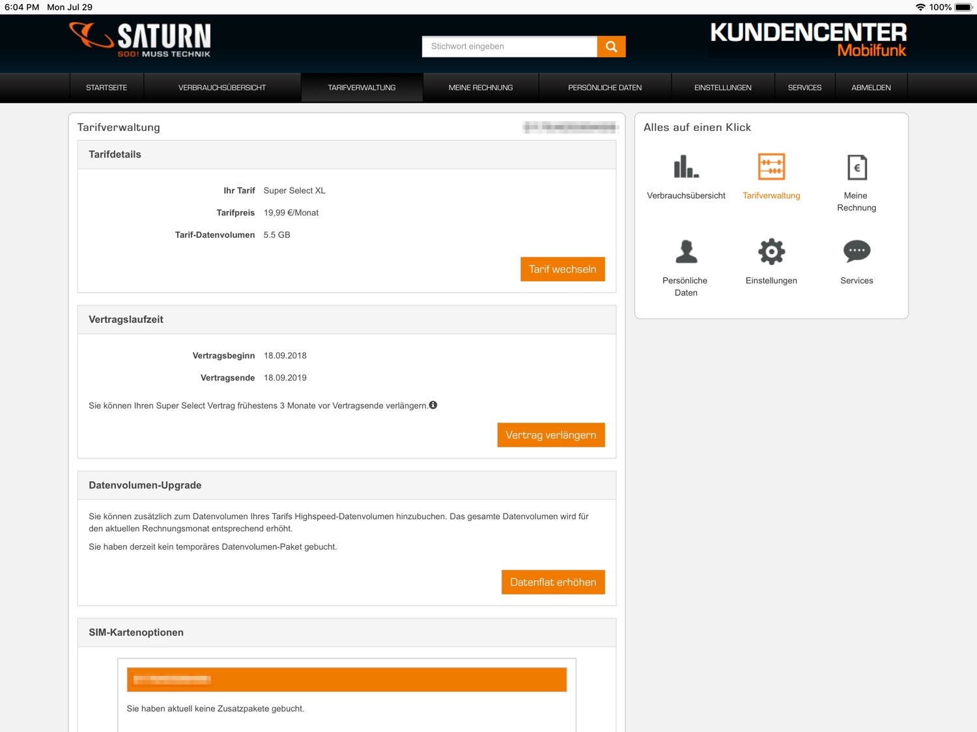Click Abmelden to log out

tap(871, 88)
